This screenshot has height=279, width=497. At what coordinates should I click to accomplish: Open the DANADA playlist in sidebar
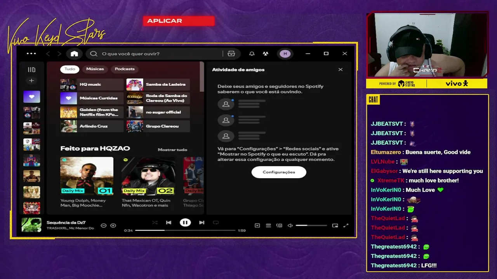pyautogui.click(x=31, y=208)
